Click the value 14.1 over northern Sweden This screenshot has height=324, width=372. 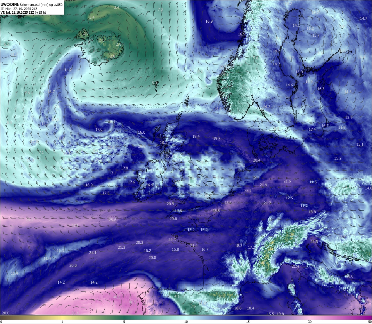click(296, 25)
